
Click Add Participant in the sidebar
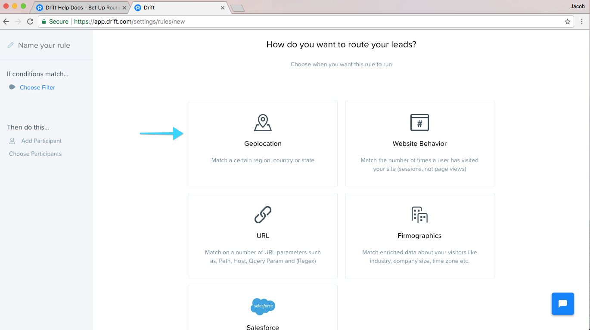41,141
